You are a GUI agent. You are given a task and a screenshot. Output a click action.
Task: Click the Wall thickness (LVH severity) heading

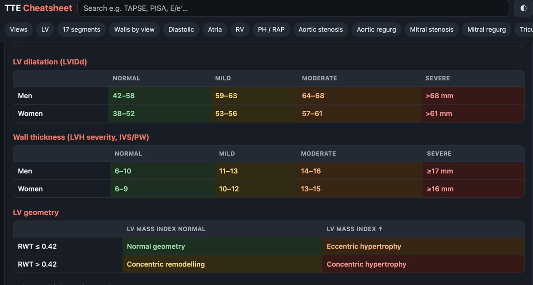click(x=81, y=137)
